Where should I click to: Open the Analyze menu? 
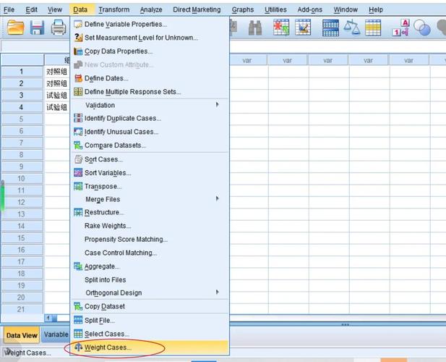[x=151, y=9]
